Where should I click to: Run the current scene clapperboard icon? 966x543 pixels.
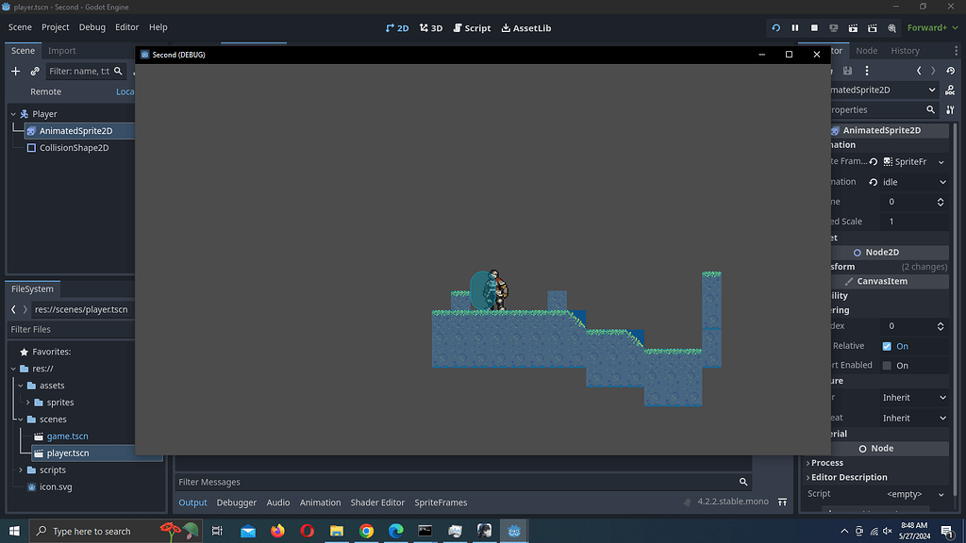pyautogui.click(x=853, y=27)
